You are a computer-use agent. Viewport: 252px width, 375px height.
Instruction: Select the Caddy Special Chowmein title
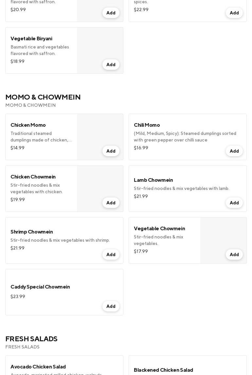[x=40, y=287]
